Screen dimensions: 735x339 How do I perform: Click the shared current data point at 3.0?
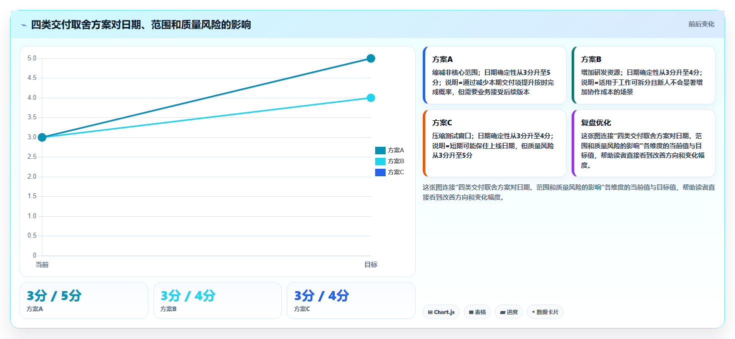click(x=42, y=137)
